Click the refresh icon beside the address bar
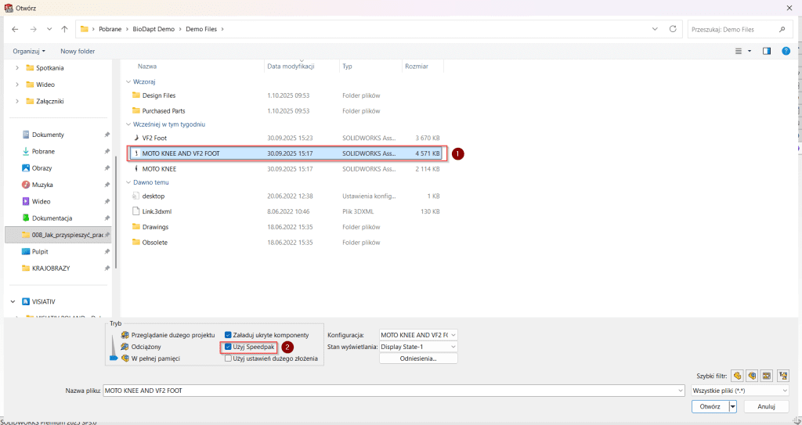 (673, 29)
